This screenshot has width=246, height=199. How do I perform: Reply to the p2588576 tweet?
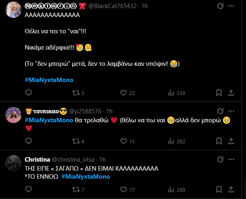coord(28,141)
